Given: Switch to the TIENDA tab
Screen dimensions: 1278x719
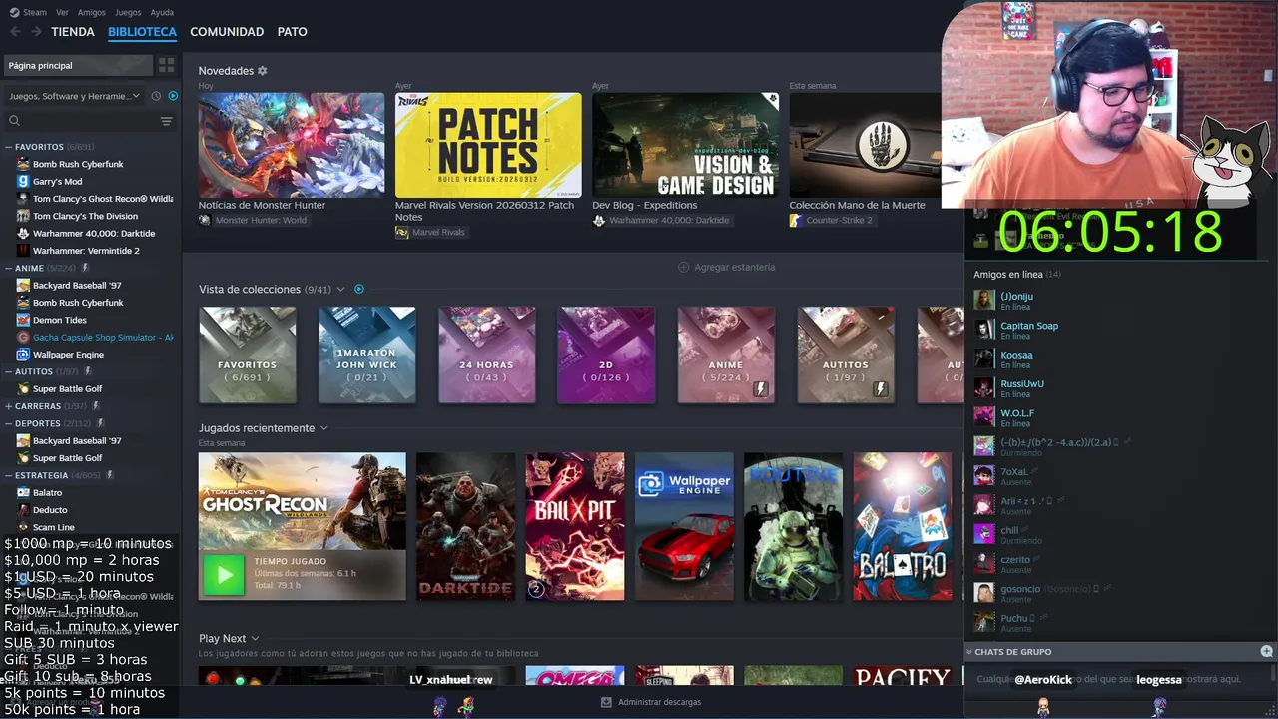Looking at the screenshot, I should click(73, 32).
